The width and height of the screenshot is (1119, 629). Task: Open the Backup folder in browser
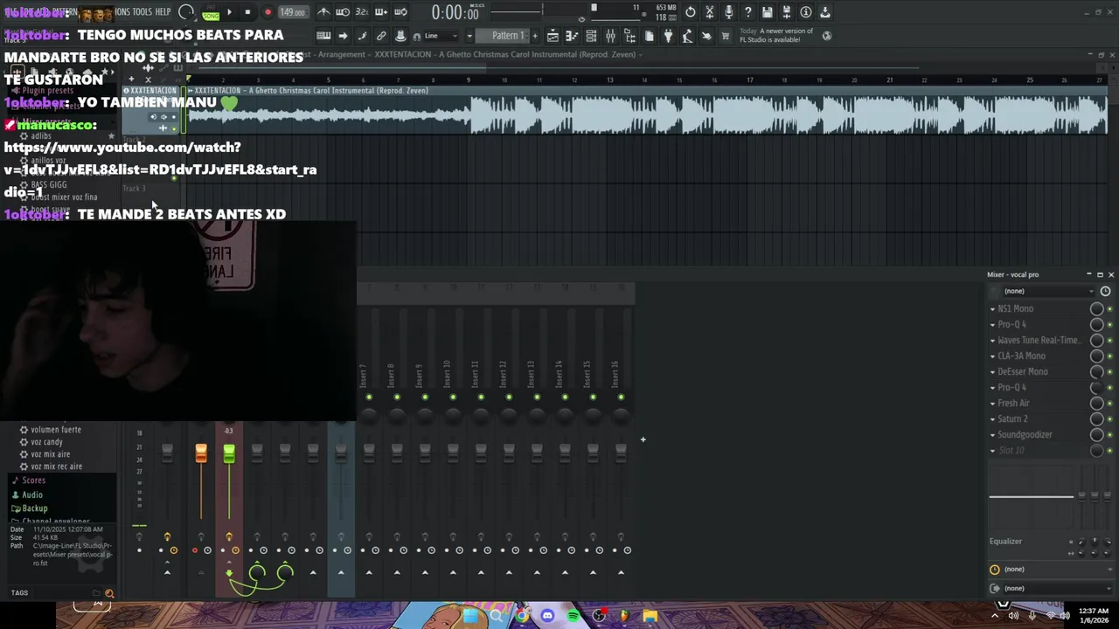click(x=34, y=508)
